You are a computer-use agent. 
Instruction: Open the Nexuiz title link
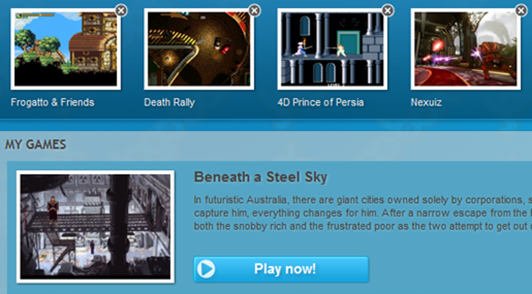tap(426, 102)
